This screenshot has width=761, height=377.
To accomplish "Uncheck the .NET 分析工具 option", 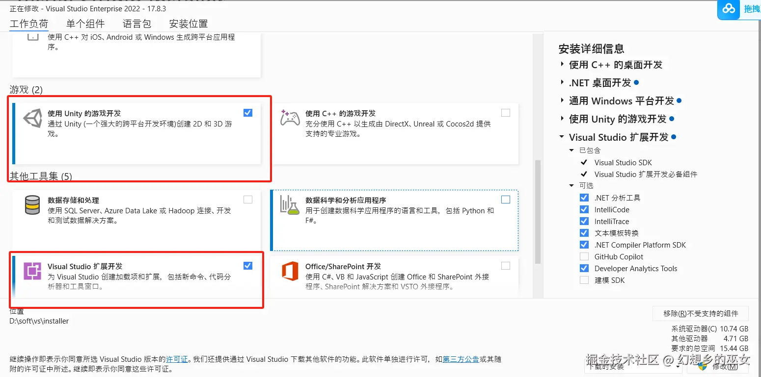I will click(584, 198).
